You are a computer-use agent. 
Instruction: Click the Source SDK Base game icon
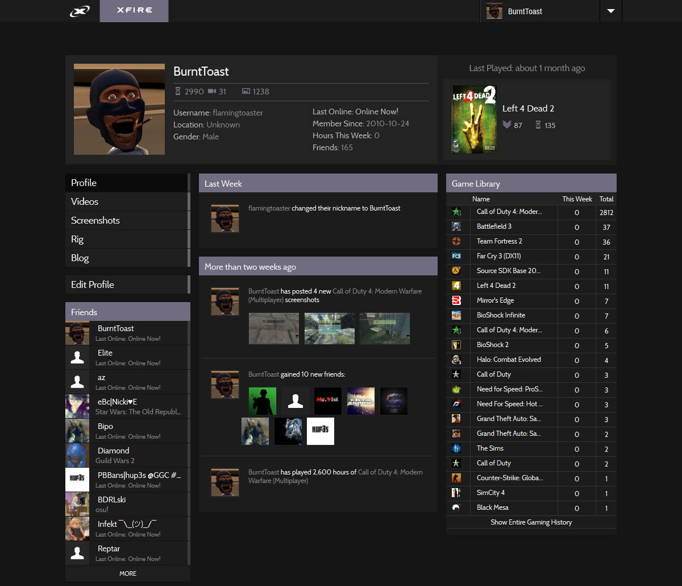pyautogui.click(x=456, y=271)
